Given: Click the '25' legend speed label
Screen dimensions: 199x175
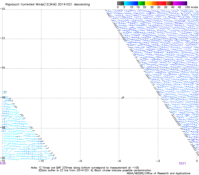Looking at the screenshot, I should tap(152, 7).
